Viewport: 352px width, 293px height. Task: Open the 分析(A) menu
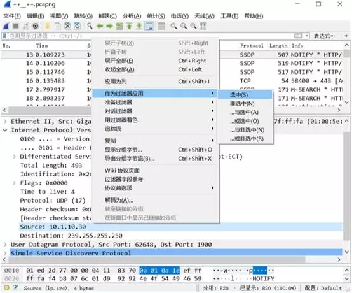pyautogui.click(x=132, y=16)
